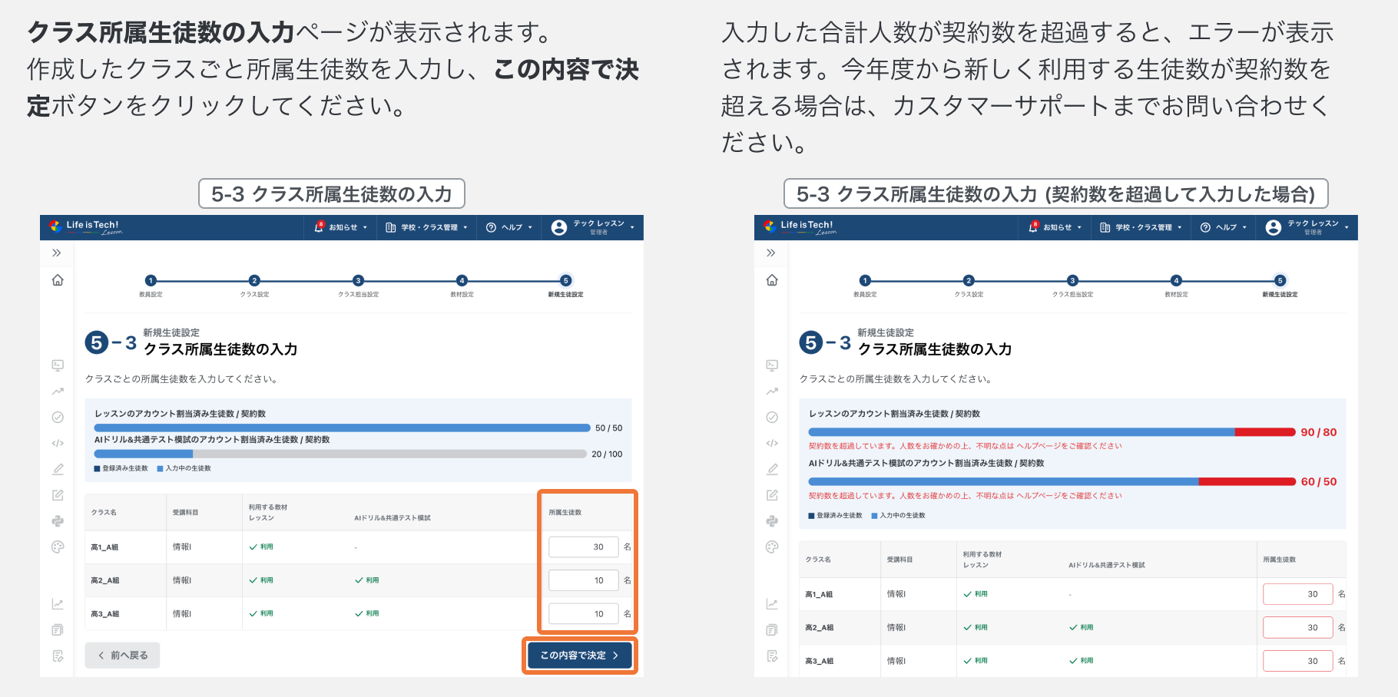Click the ヘルプ question mark icon above the 90/80 bar
Screen dimensions: 1398x697
coord(1205,227)
